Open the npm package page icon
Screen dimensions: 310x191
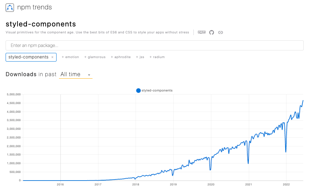[202, 32]
